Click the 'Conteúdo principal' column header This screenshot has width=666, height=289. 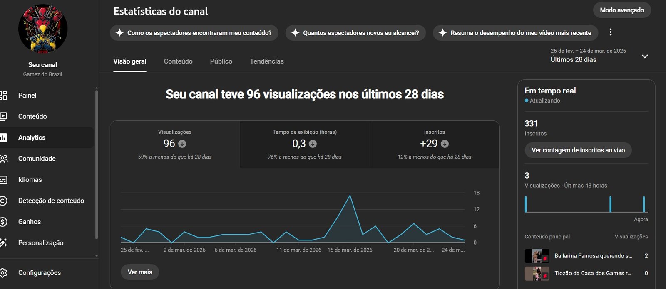547,237
